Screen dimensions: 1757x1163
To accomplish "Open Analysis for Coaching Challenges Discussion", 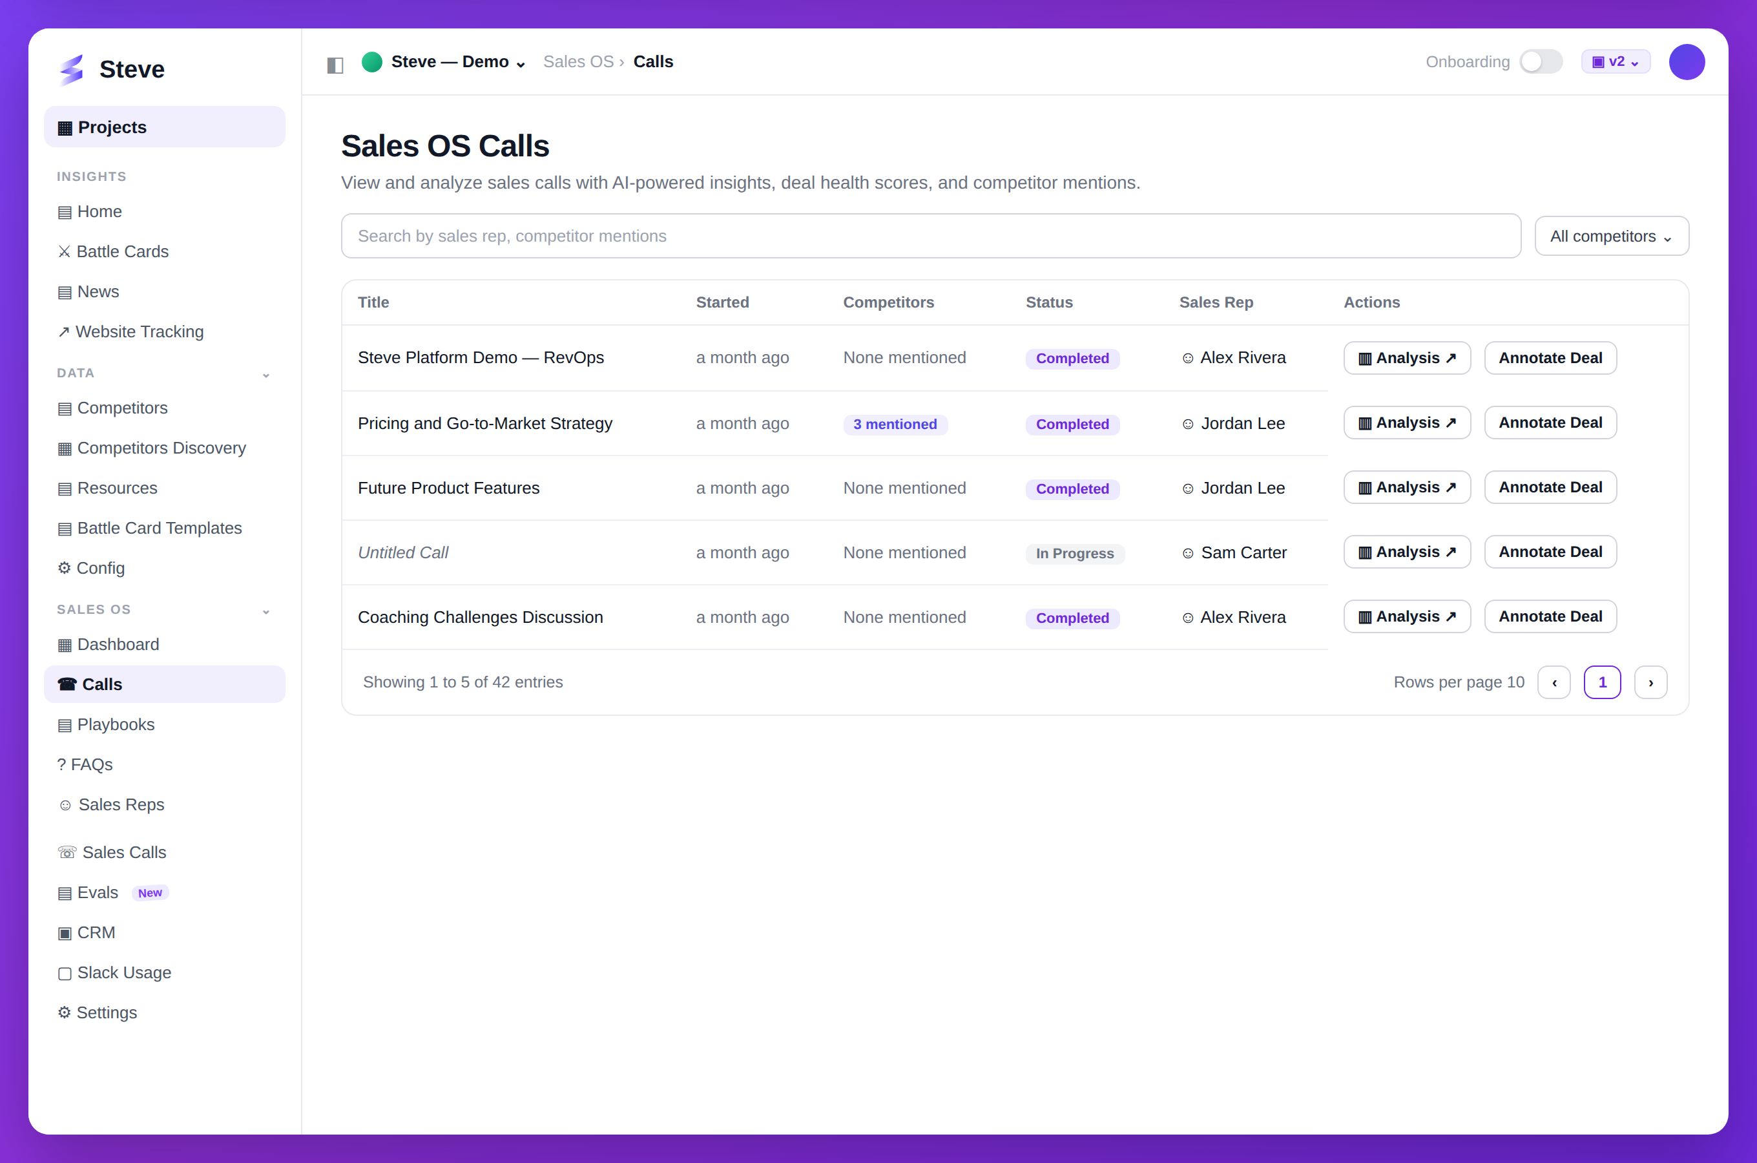I will tap(1407, 616).
